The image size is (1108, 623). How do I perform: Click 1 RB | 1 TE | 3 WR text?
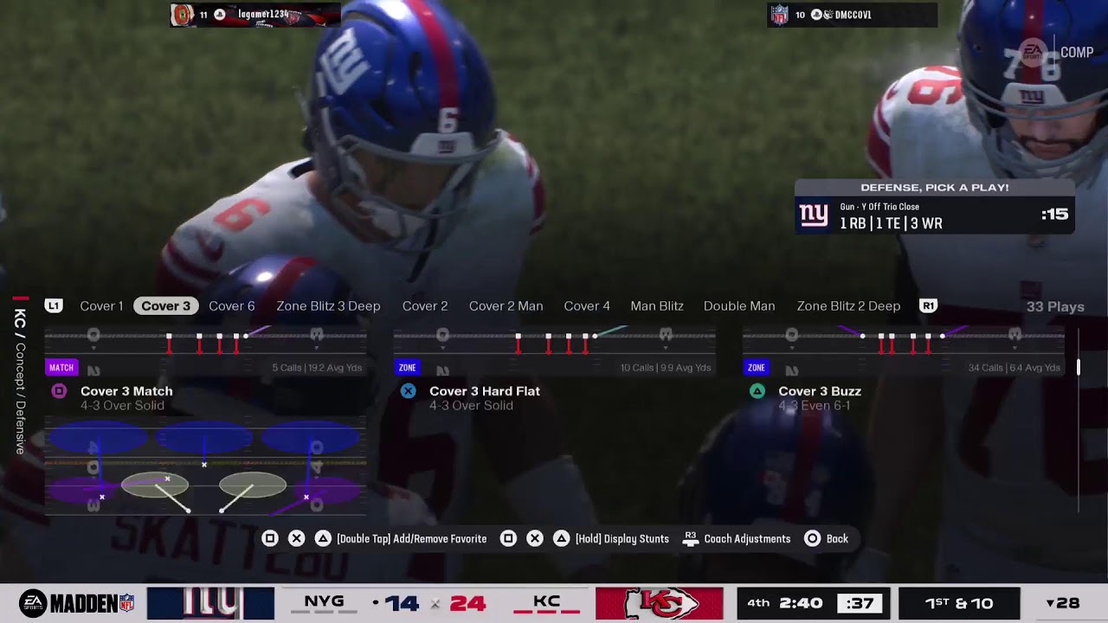point(891,223)
